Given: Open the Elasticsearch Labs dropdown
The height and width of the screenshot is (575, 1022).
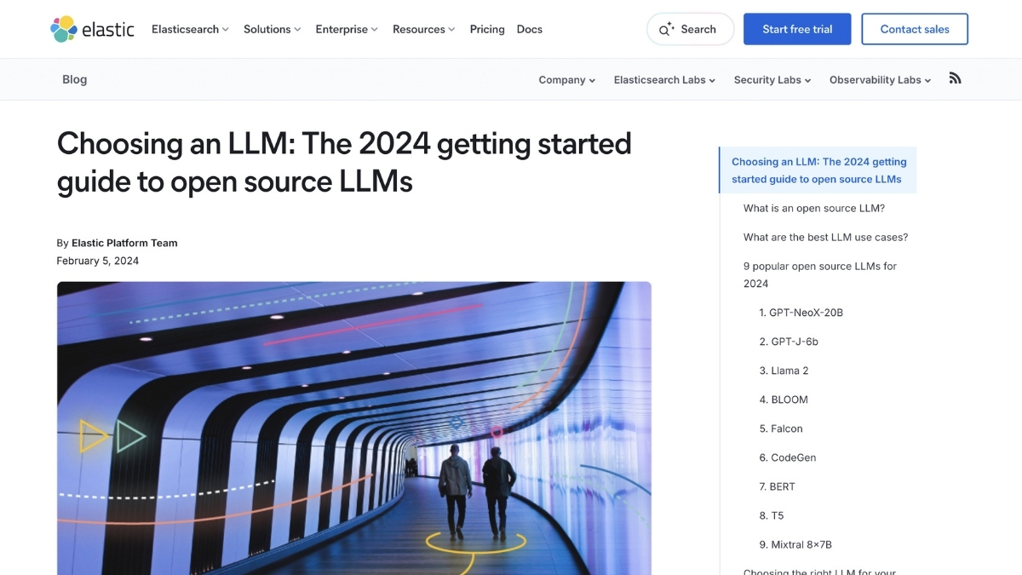Looking at the screenshot, I should pyautogui.click(x=664, y=80).
